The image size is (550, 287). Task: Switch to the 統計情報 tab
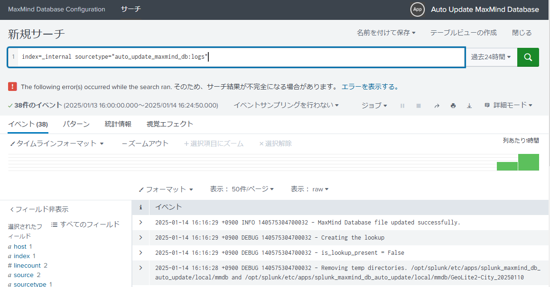tap(118, 124)
